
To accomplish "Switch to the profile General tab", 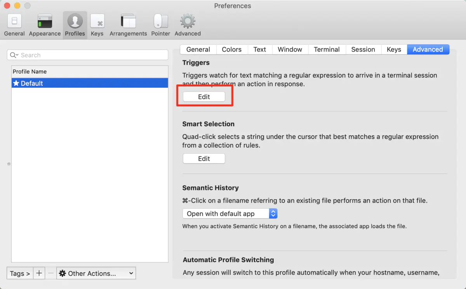I will coord(198,49).
